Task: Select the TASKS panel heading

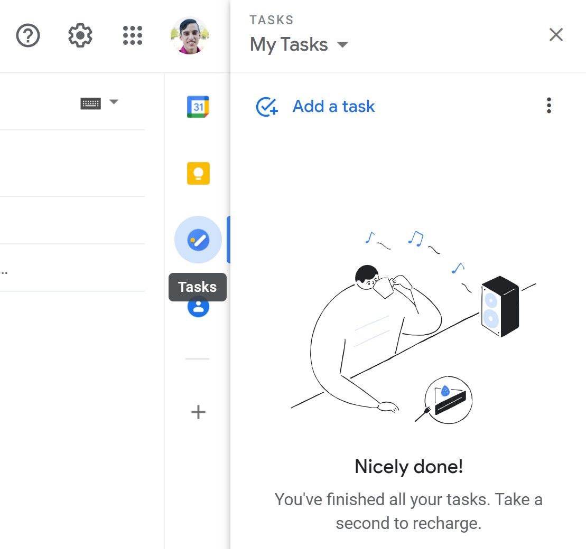Action: (x=271, y=20)
